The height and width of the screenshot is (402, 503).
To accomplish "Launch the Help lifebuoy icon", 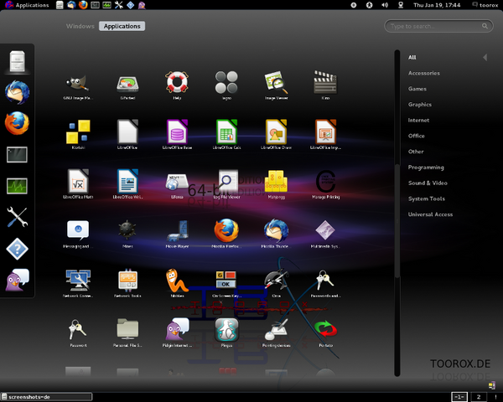I will click(x=176, y=82).
